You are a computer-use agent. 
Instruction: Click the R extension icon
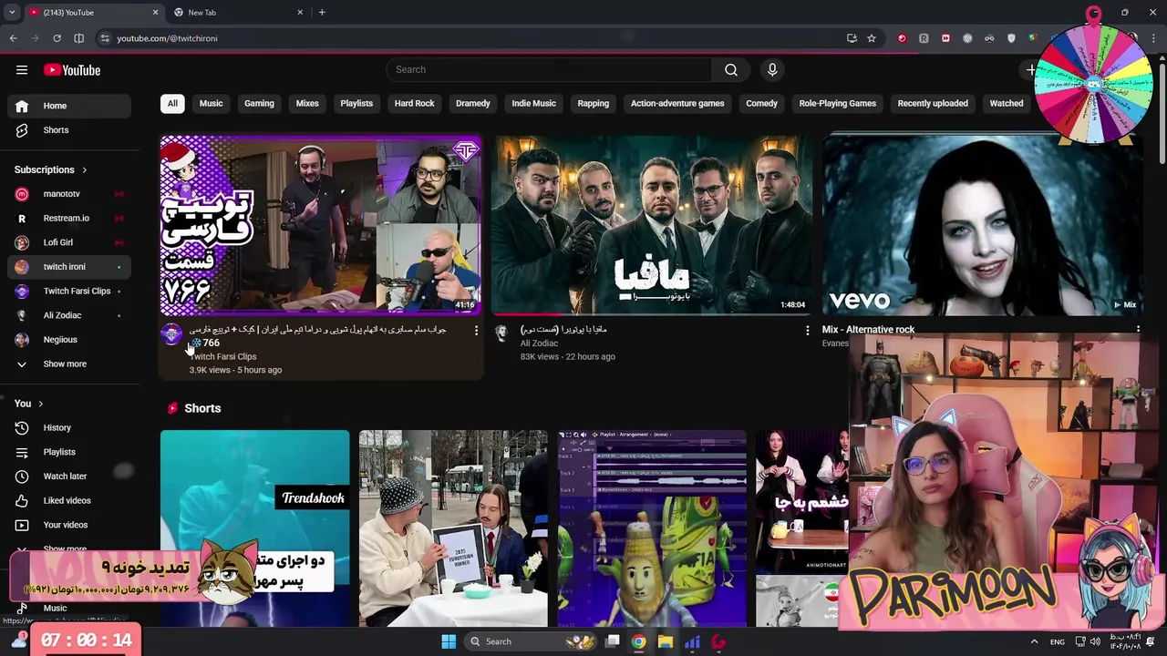pyautogui.click(x=924, y=38)
